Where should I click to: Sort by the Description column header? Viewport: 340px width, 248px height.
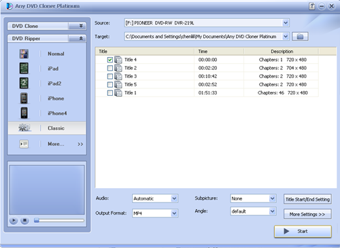tap(282, 52)
